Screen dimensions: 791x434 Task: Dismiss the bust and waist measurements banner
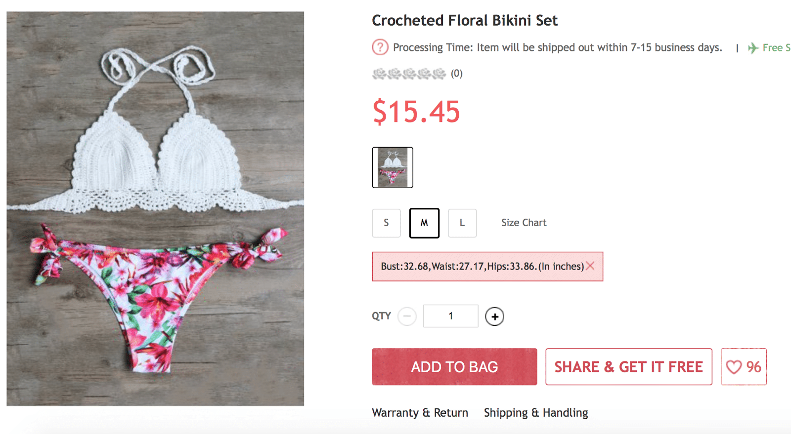pos(590,266)
